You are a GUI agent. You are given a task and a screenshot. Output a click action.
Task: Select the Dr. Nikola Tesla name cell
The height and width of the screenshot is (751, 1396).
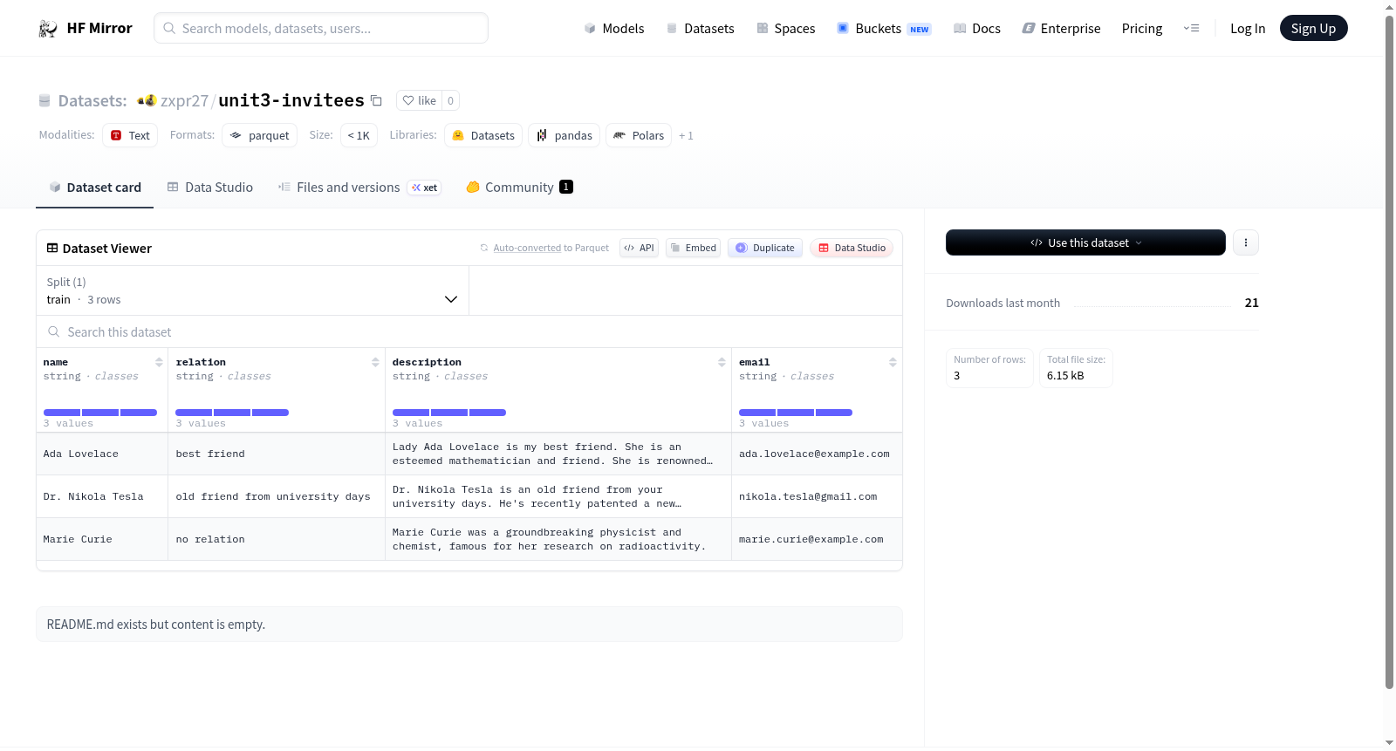click(102, 496)
